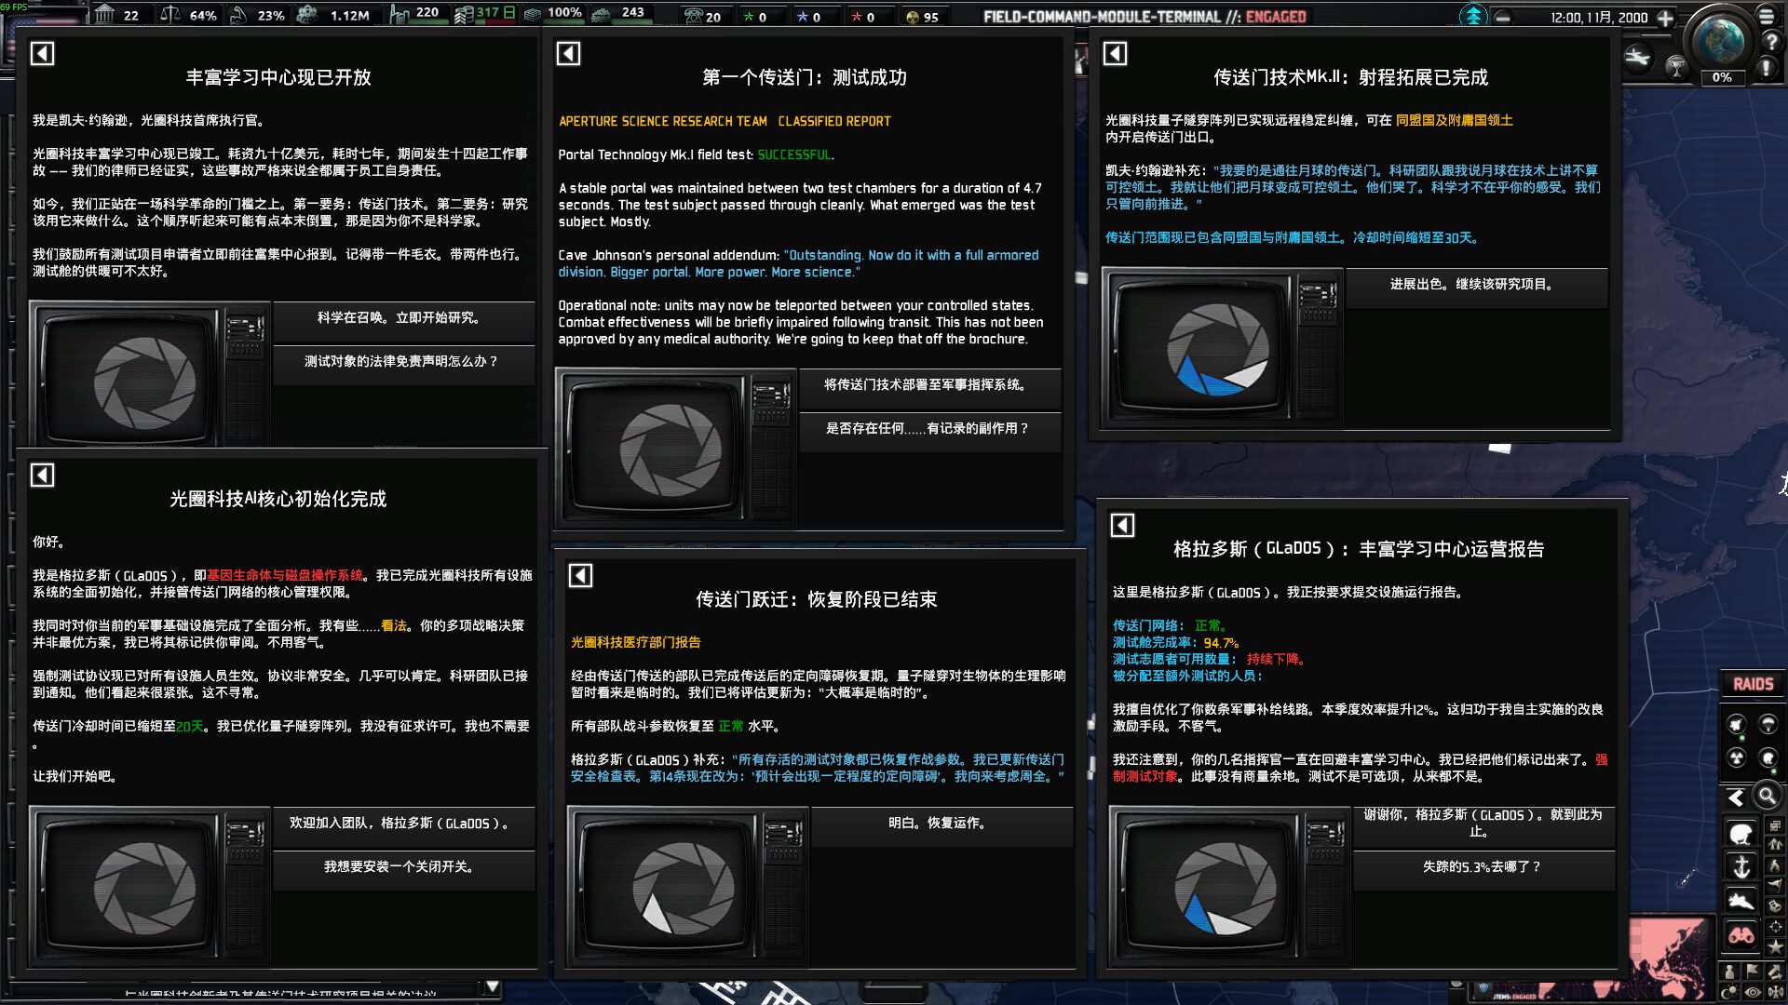This screenshot has width=1788, height=1005.
Task: Click the cyan game speed arrows icon
Action: click(x=1473, y=16)
